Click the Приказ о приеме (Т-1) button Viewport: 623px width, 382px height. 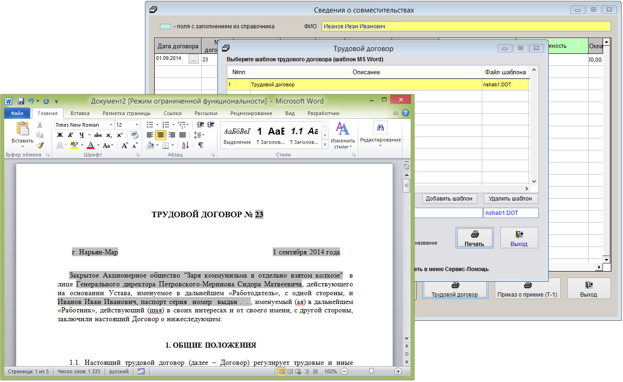point(527,288)
